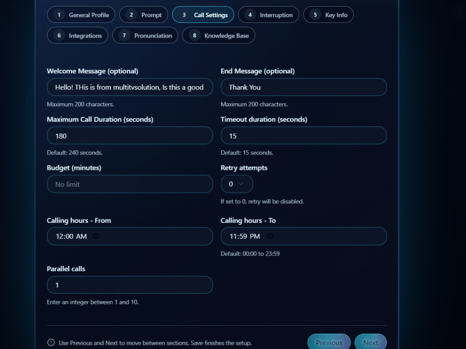466x349 pixels.
Task: Click the 'Default: 15 seconds.' hint text
Action: [247, 153]
